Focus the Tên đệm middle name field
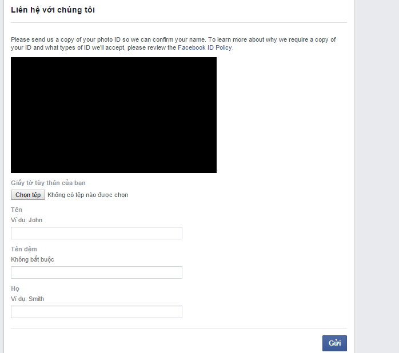The image size is (399, 353). 97,272
